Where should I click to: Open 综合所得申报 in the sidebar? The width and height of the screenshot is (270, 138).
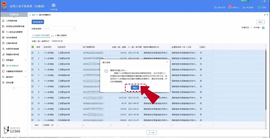click(12, 37)
